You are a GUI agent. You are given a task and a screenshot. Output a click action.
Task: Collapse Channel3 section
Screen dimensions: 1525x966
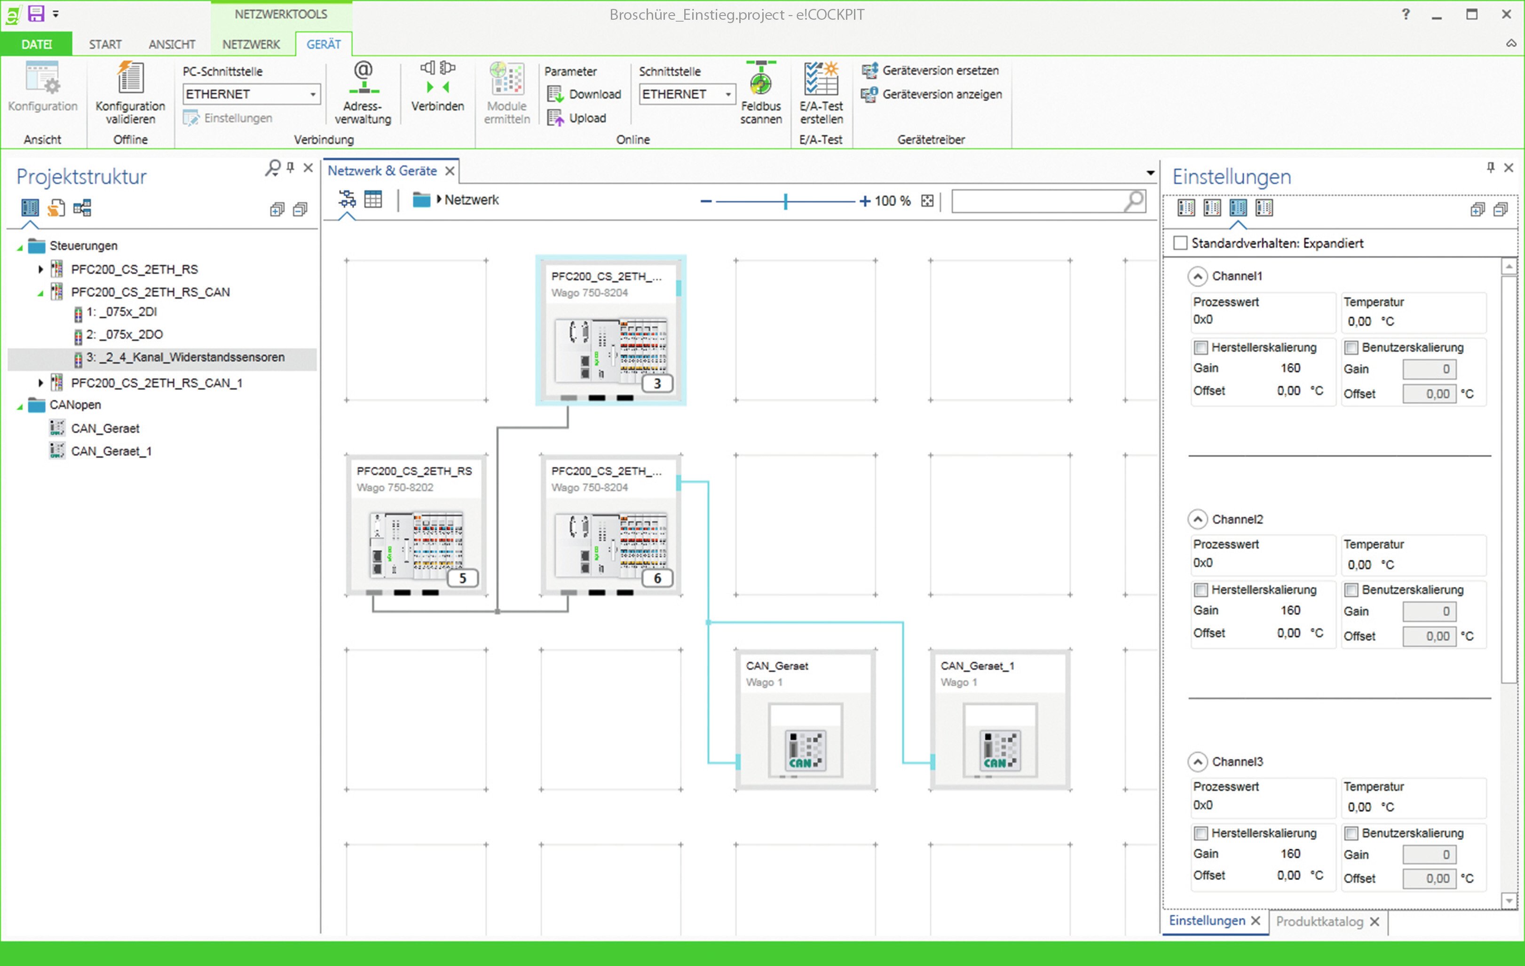pos(1197,762)
